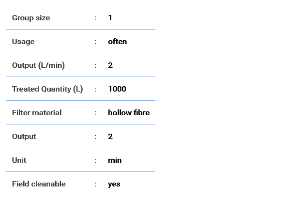Select the Output (L/min) label
Viewport: 304px width, 201px height.
[38, 65]
